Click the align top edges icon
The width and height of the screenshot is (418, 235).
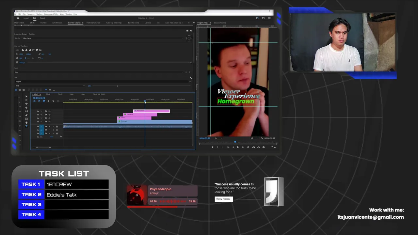coord(33,50)
